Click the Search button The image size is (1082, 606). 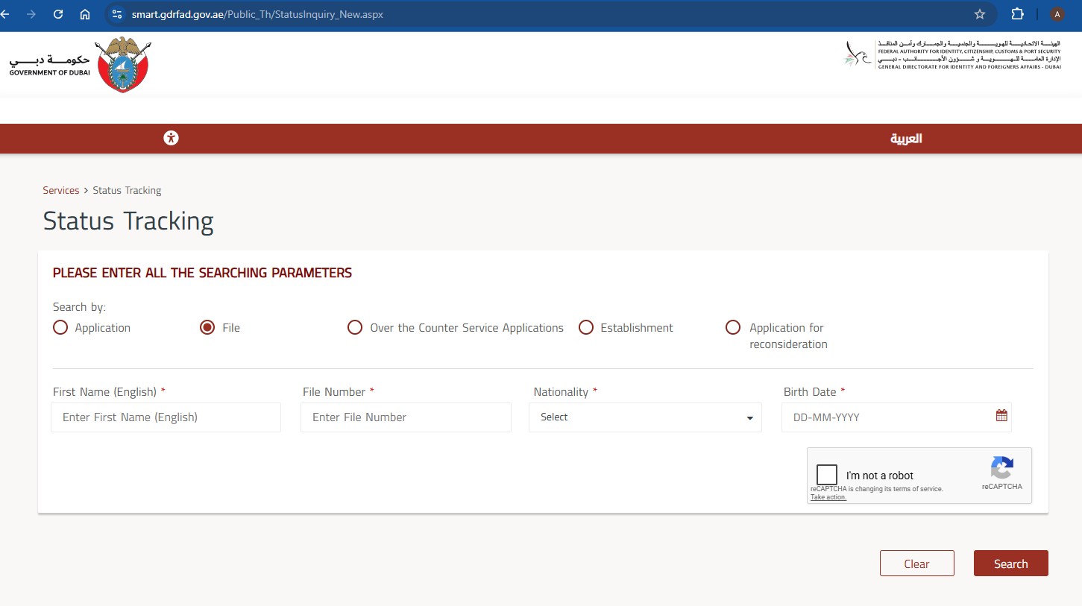1010,564
